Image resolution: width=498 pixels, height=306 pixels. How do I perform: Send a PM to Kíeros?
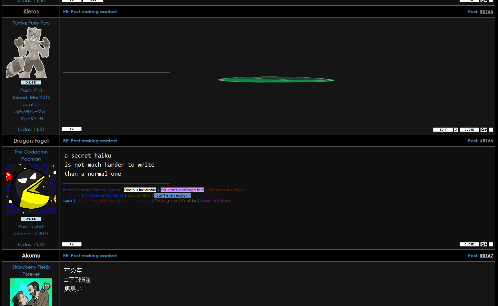click(x=72, y=129)
